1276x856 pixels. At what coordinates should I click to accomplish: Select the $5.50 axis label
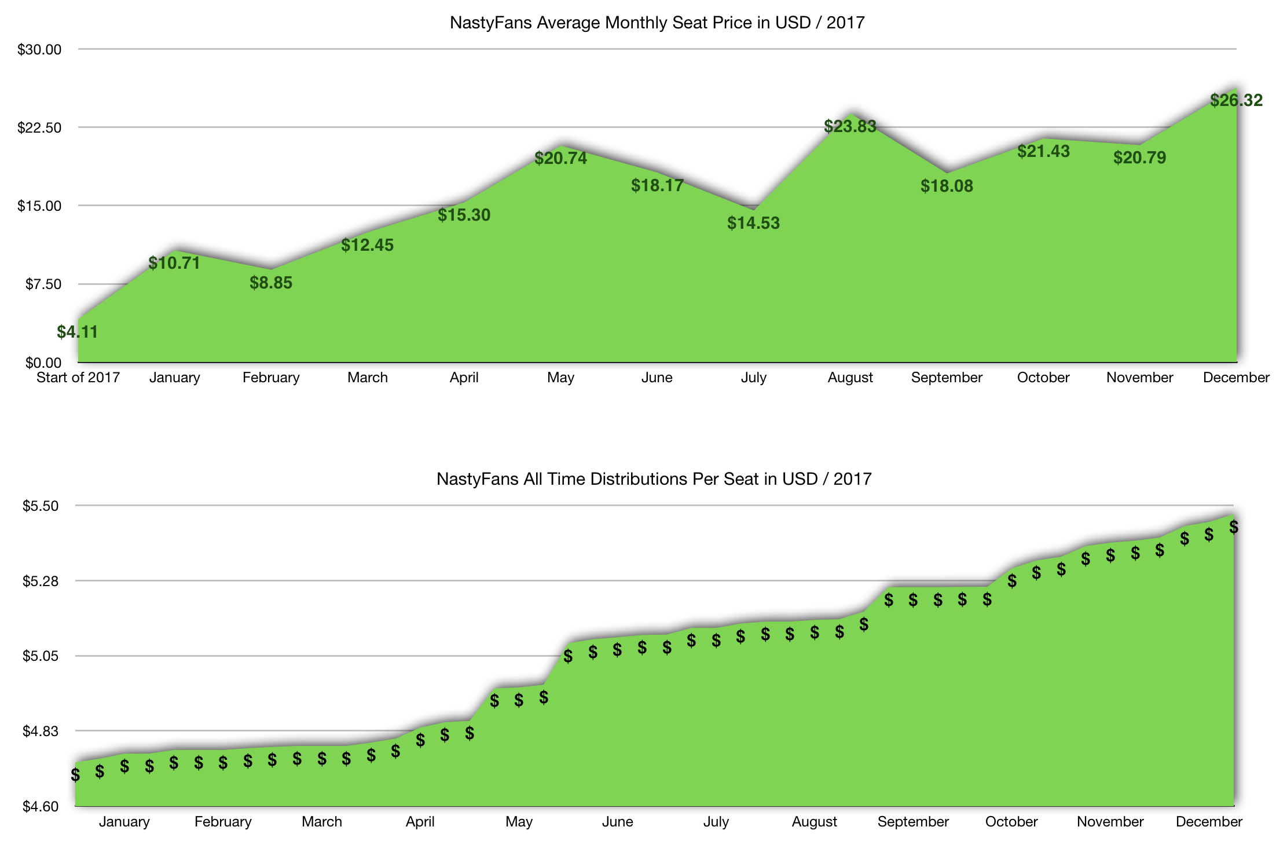pos(40,506)
